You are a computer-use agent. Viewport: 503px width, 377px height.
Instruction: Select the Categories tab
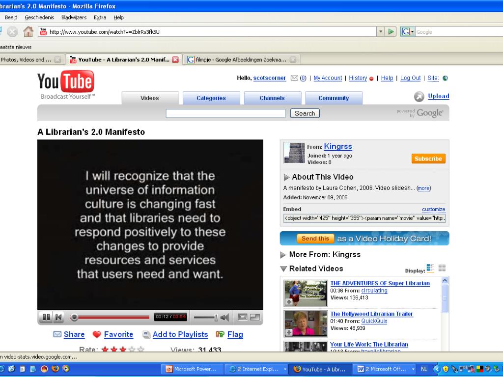coord(211,98)
